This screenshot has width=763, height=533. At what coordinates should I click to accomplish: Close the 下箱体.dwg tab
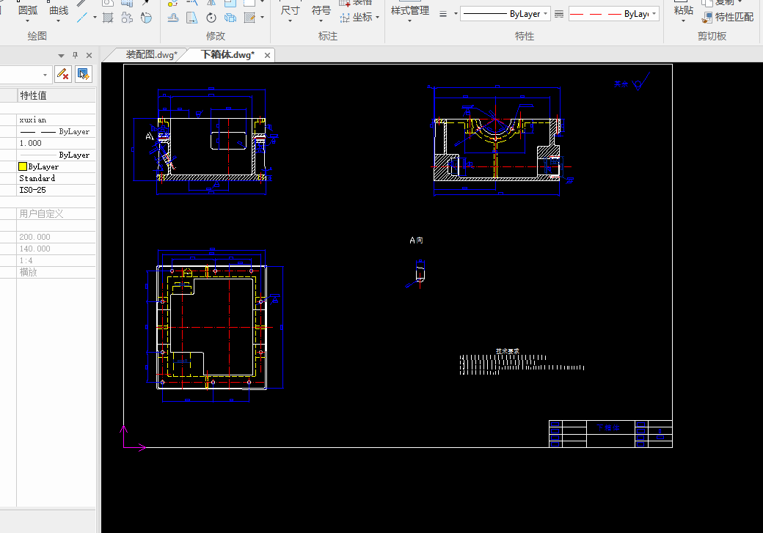[267, 56]
